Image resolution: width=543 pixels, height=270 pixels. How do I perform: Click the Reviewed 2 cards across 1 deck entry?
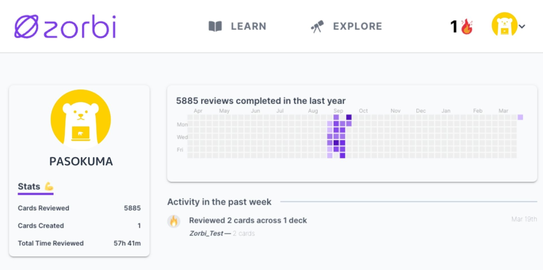click(x=248, y=220)
